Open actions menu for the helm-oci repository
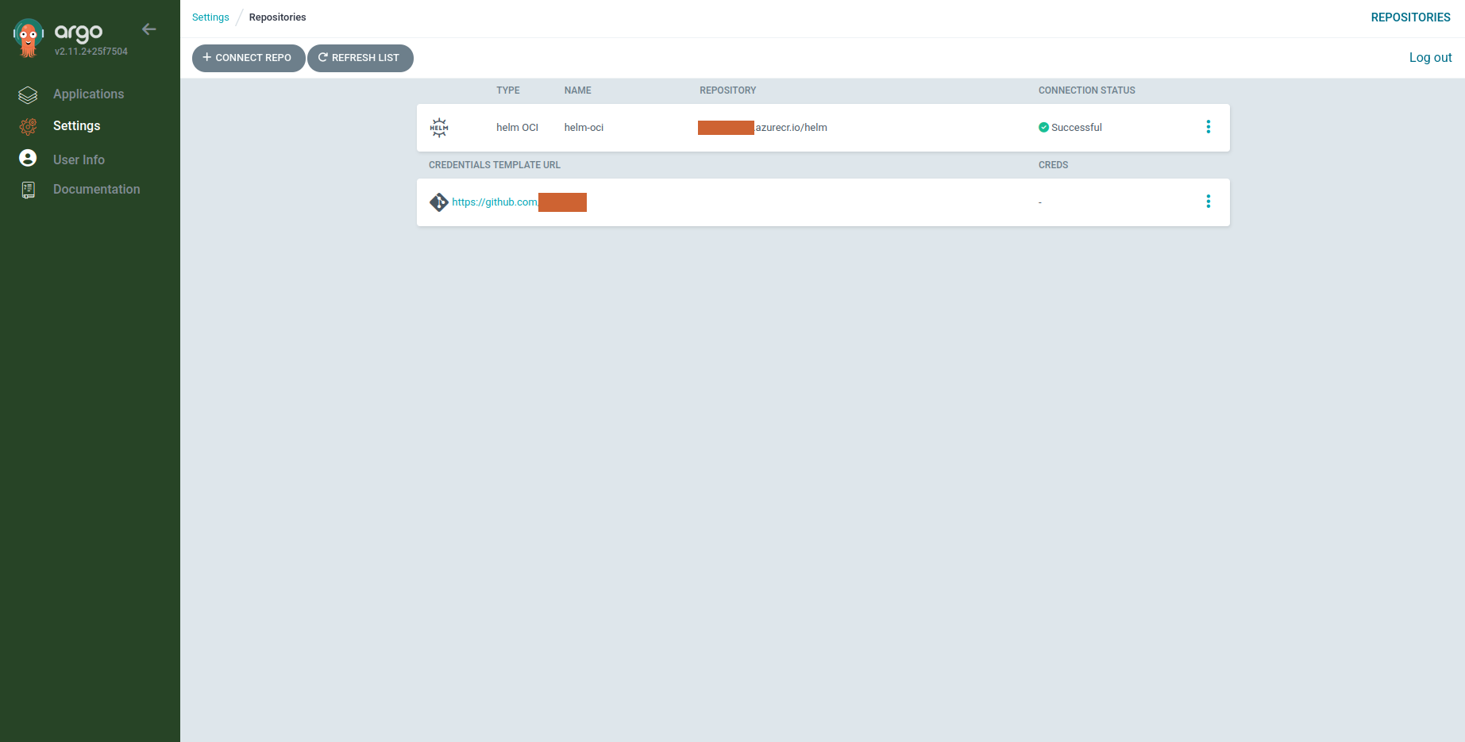 click(x=1209, y=126)
